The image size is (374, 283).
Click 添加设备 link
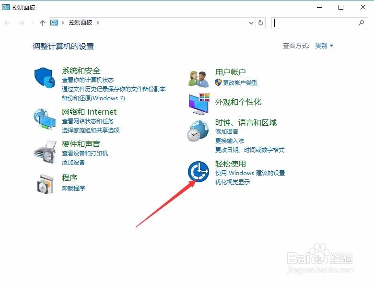click(73, 163)
